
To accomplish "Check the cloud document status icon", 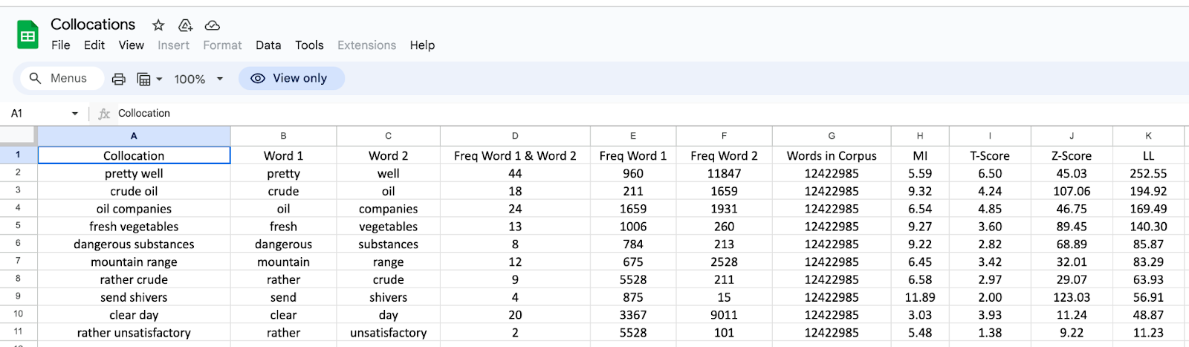I will click(x=213, y=25).
